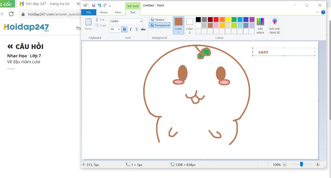Minimize the Paint window
331x178 pixels.
click(295, 5)
